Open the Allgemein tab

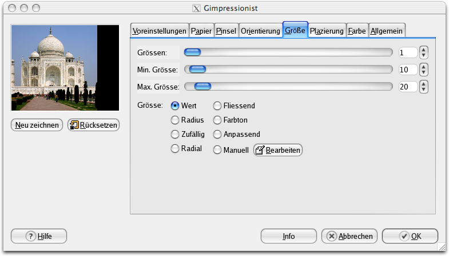[x=387, y=31]
